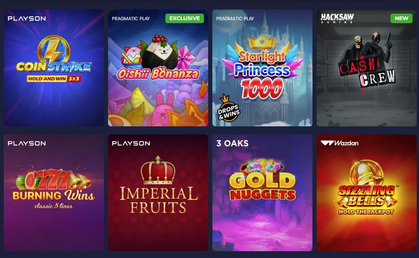Image resolution: width=419 pixels, height=258 pixels.
Task: Click Pragmatic Play label on Starlight Princess
Action: 235,19
